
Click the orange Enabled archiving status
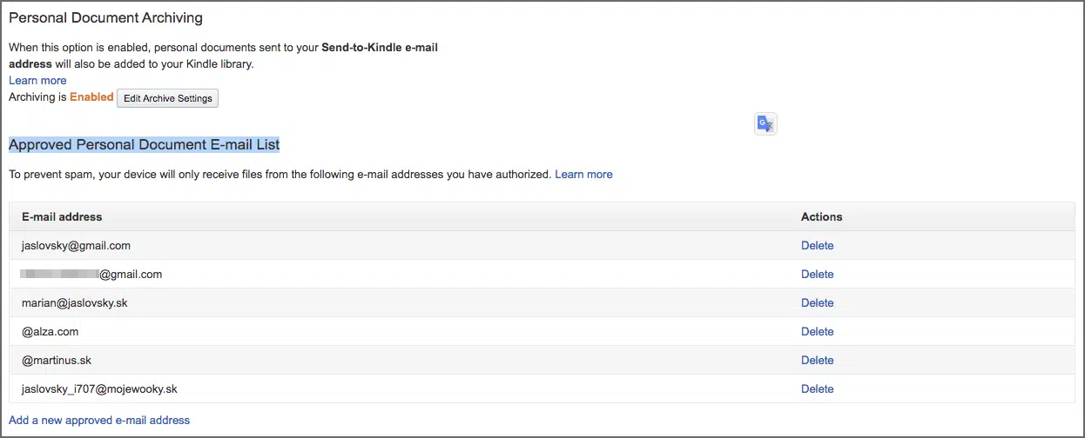pos(91,97)
